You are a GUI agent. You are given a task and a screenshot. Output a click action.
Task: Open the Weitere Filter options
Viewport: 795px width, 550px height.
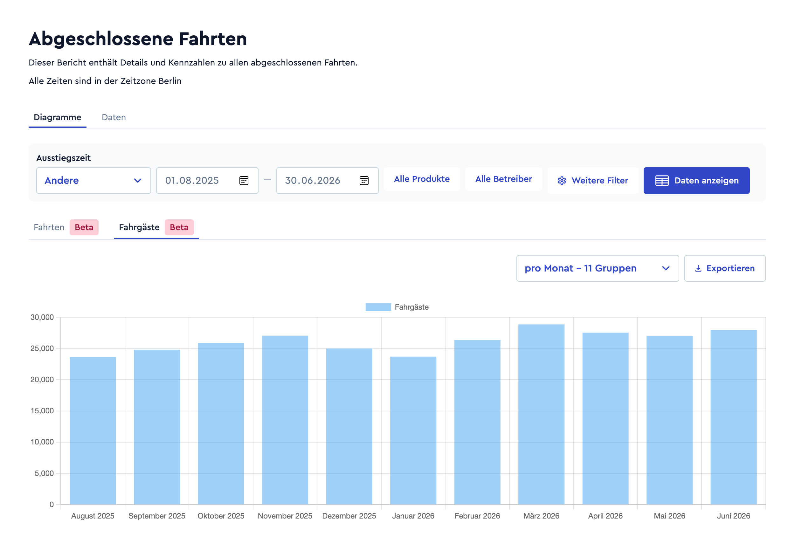[593, 181]
